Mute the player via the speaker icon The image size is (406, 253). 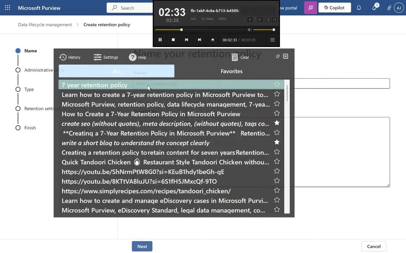(x=249, y=30)
